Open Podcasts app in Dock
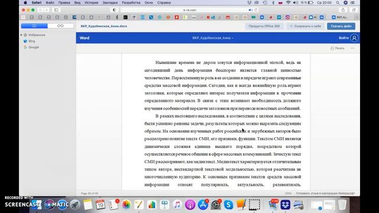This screenshot has width=379, height=213. [x=190, y=205]
